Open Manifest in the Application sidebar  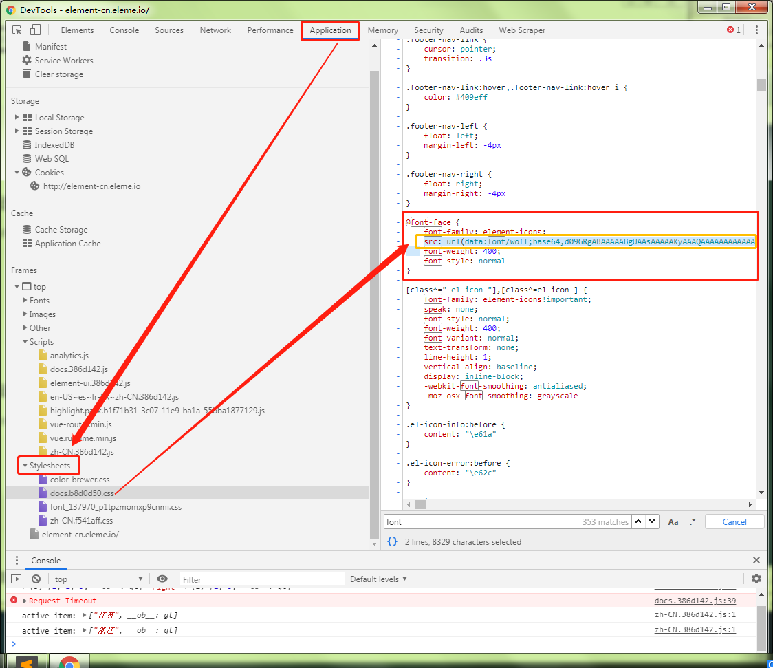tap(51, 46)
